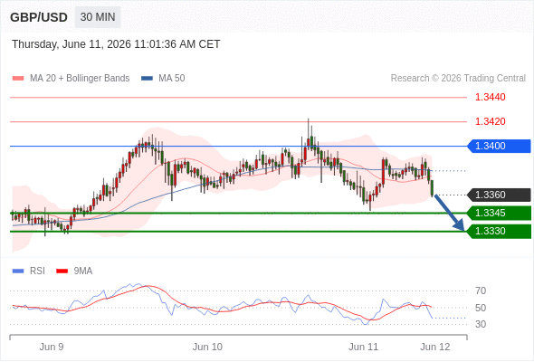Click the green 1.3330 target price tag
The image size is (534, 362).
(x=500, y=232)
